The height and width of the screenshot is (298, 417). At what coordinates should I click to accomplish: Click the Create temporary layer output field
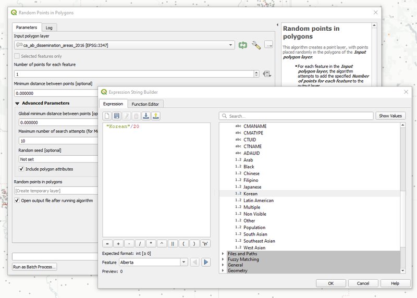(x=56, y=191)
